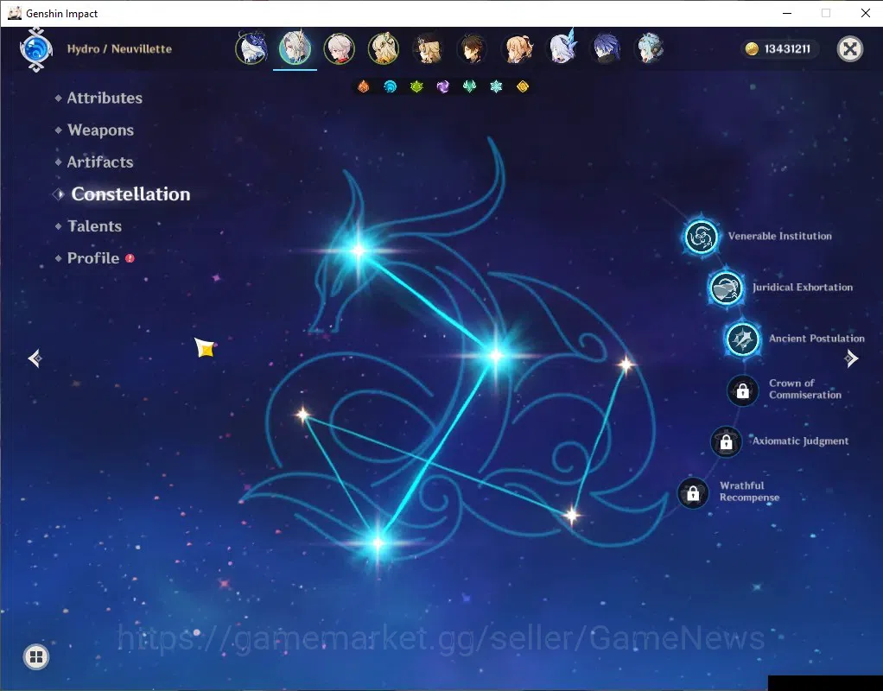Select the orange-haired ponytail character portrait

[x=517, y=48]
